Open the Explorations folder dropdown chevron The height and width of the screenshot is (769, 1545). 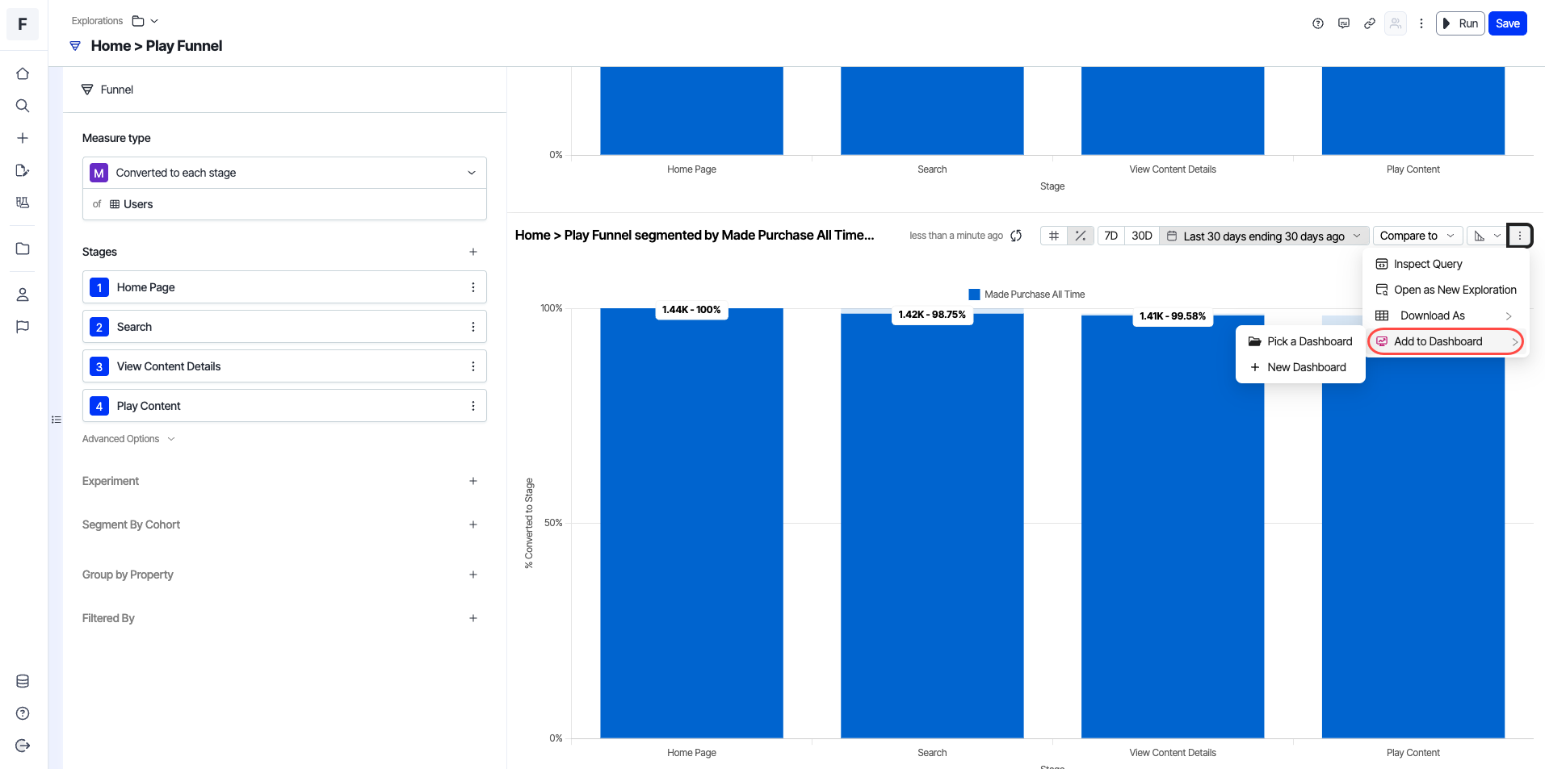[154, 21]
